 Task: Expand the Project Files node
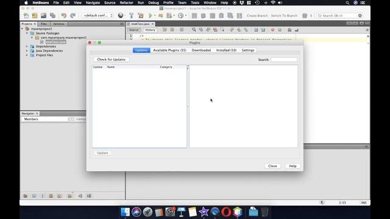point(27,55)
